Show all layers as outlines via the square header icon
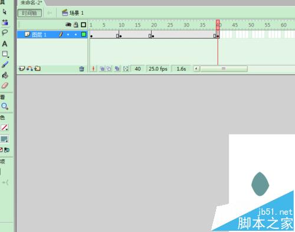295x232 pixels. (83, 25)
